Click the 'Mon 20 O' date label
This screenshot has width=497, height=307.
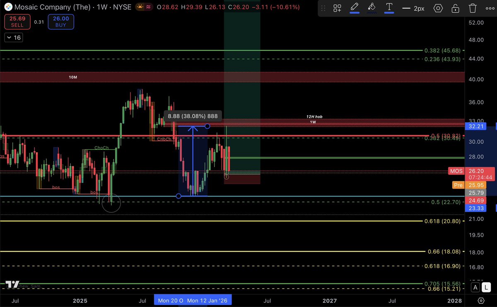coord(171,300)
